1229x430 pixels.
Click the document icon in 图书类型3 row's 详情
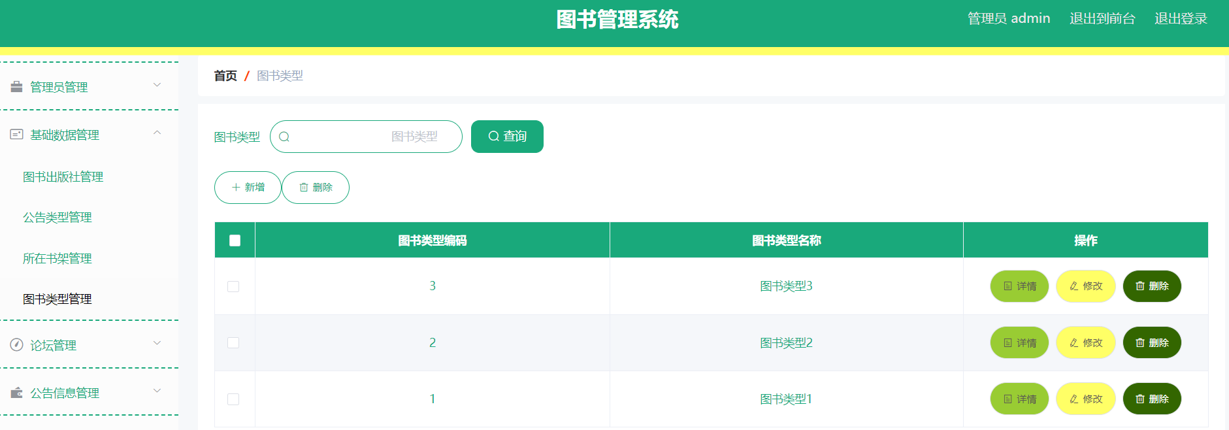pos(1008,286)
